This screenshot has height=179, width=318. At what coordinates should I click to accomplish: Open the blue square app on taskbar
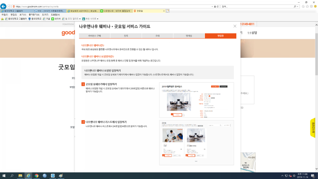(53, 176)
